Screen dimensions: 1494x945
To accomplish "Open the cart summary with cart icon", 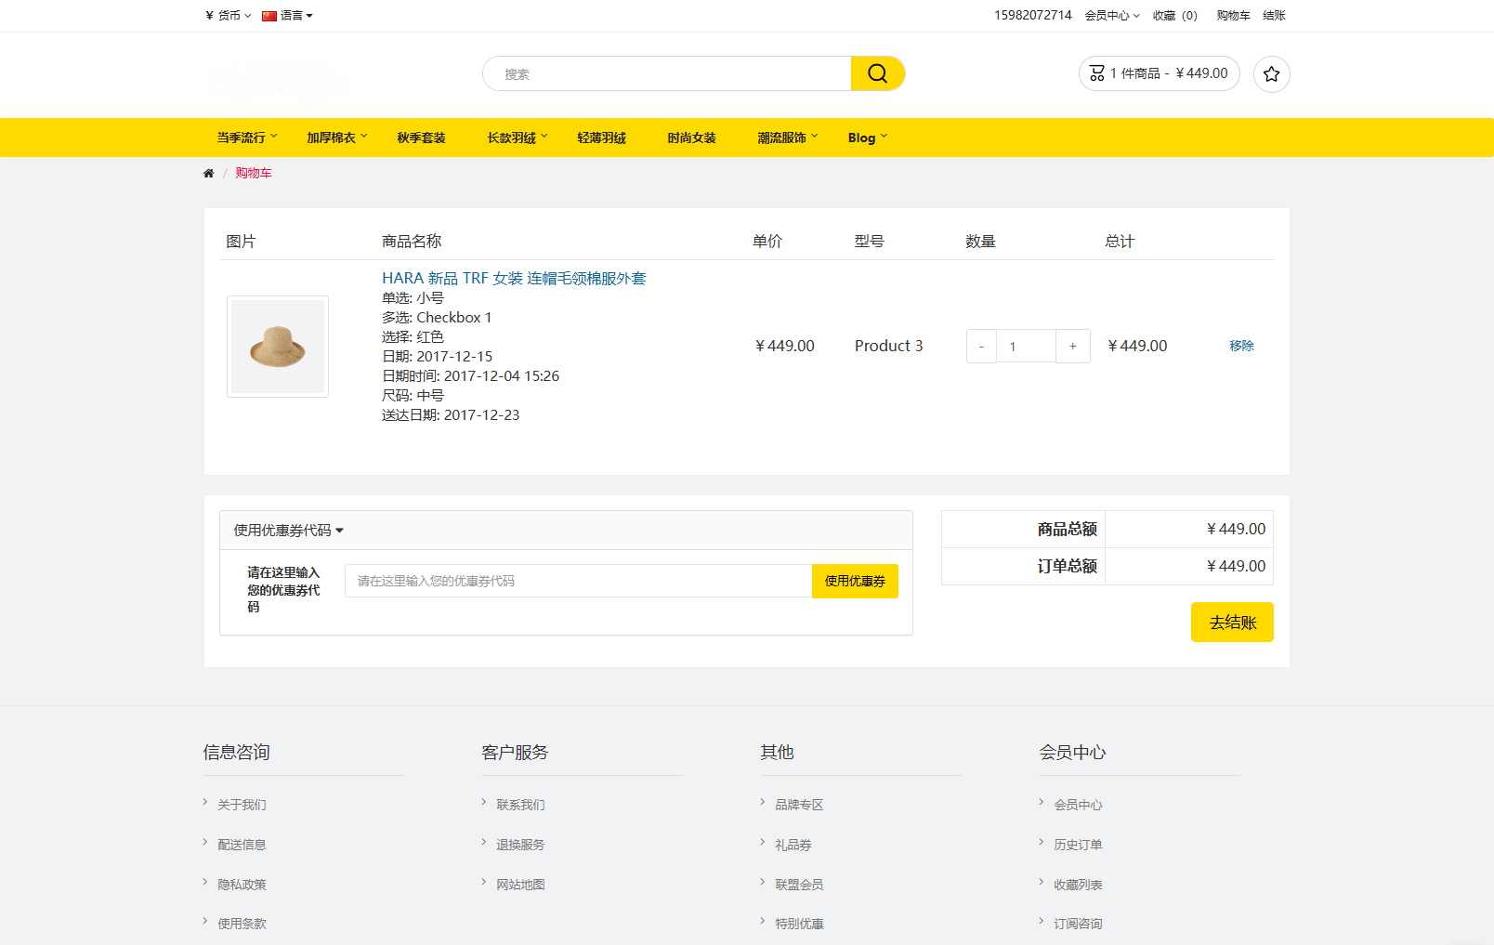I will [1159, 73].
